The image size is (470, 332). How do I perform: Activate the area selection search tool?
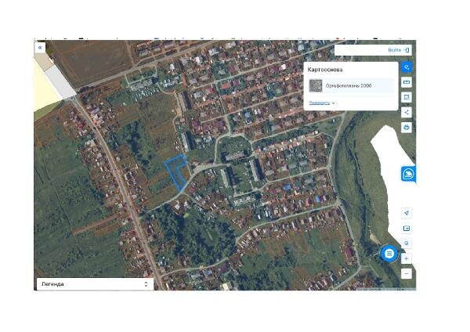(x=407, y=97)
